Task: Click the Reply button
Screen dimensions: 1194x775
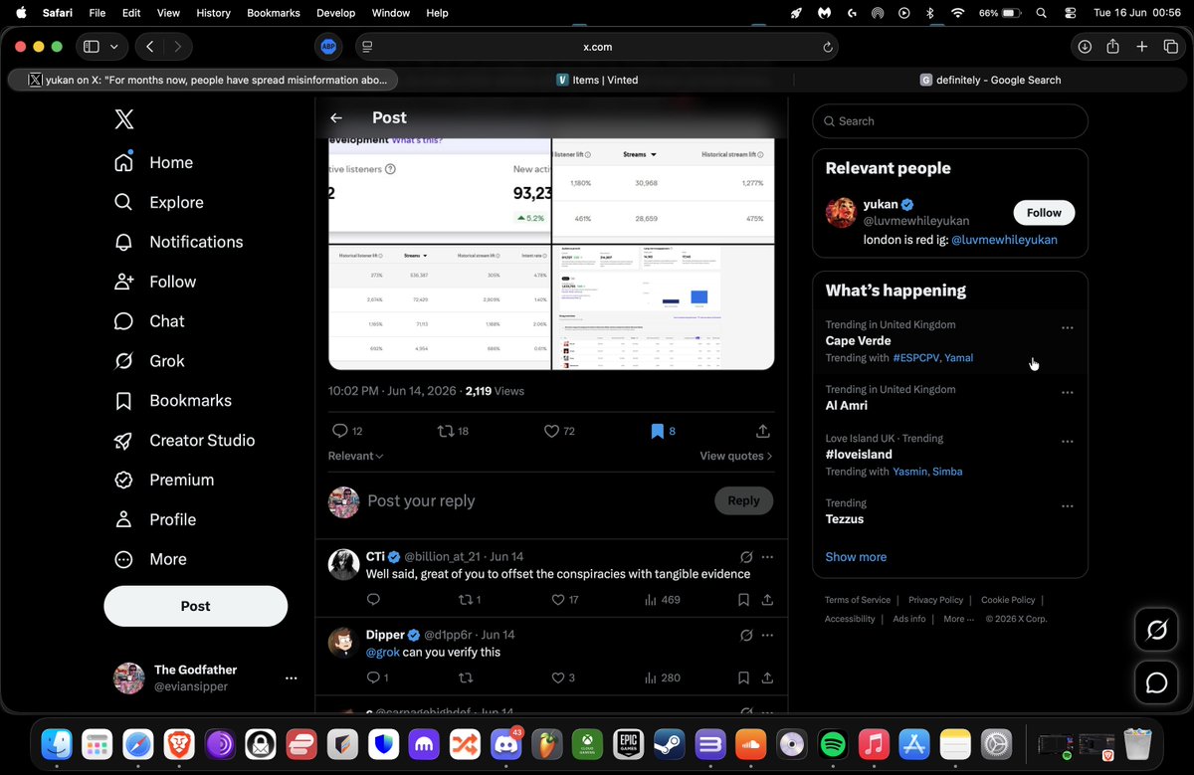Action: [x=743, y=500]
